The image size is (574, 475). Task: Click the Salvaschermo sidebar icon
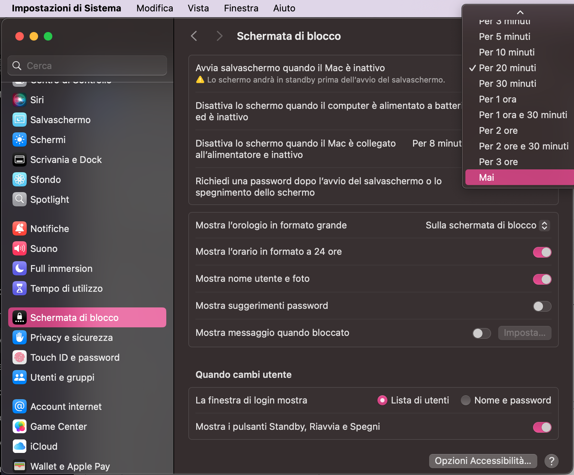[20, 120]
